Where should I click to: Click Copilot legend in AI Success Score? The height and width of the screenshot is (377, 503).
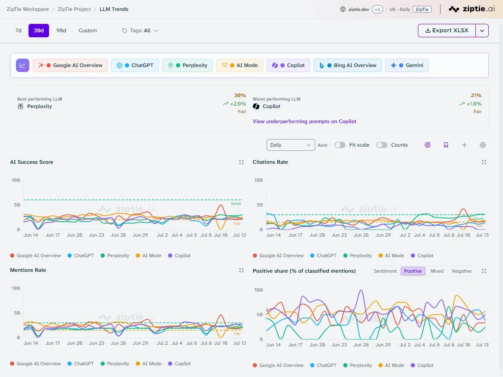point(179,256)
